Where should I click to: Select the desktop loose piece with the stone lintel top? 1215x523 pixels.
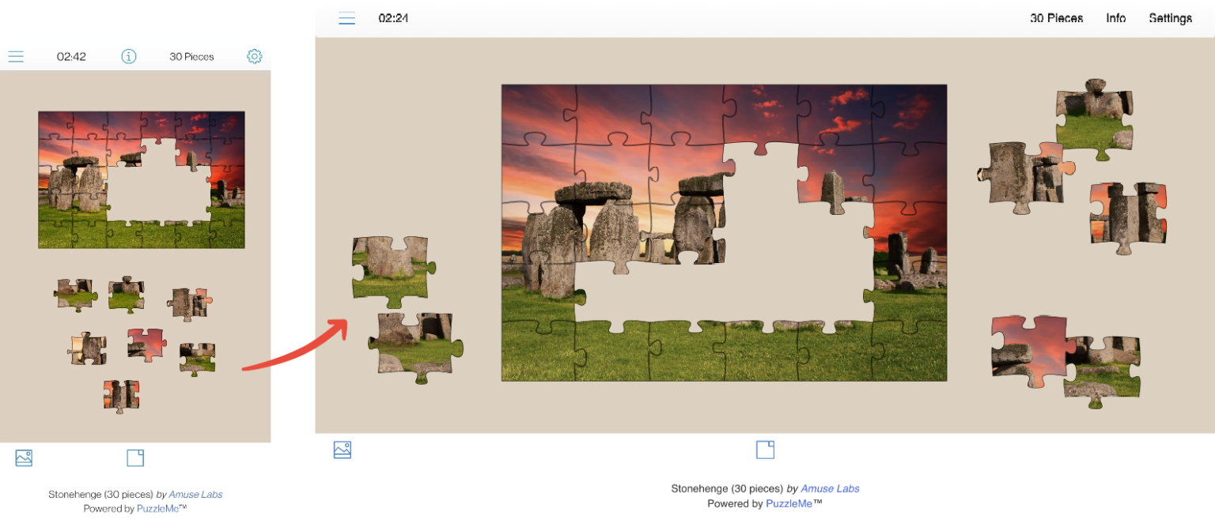pos(1094,119)
